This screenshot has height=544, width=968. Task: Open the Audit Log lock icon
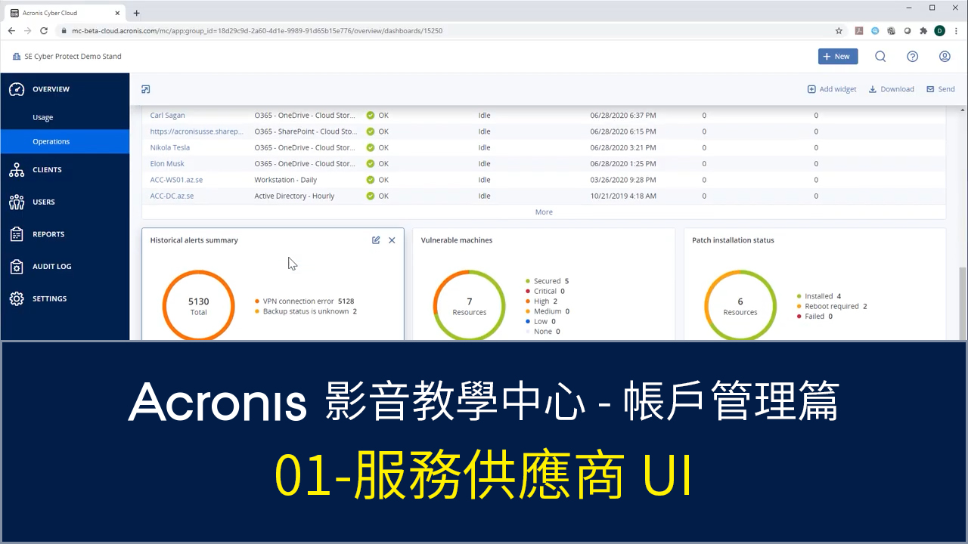click(x=17, y=267)
